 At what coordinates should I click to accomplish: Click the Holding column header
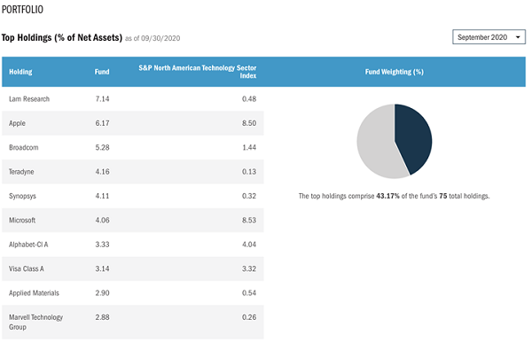pos(20,72)
